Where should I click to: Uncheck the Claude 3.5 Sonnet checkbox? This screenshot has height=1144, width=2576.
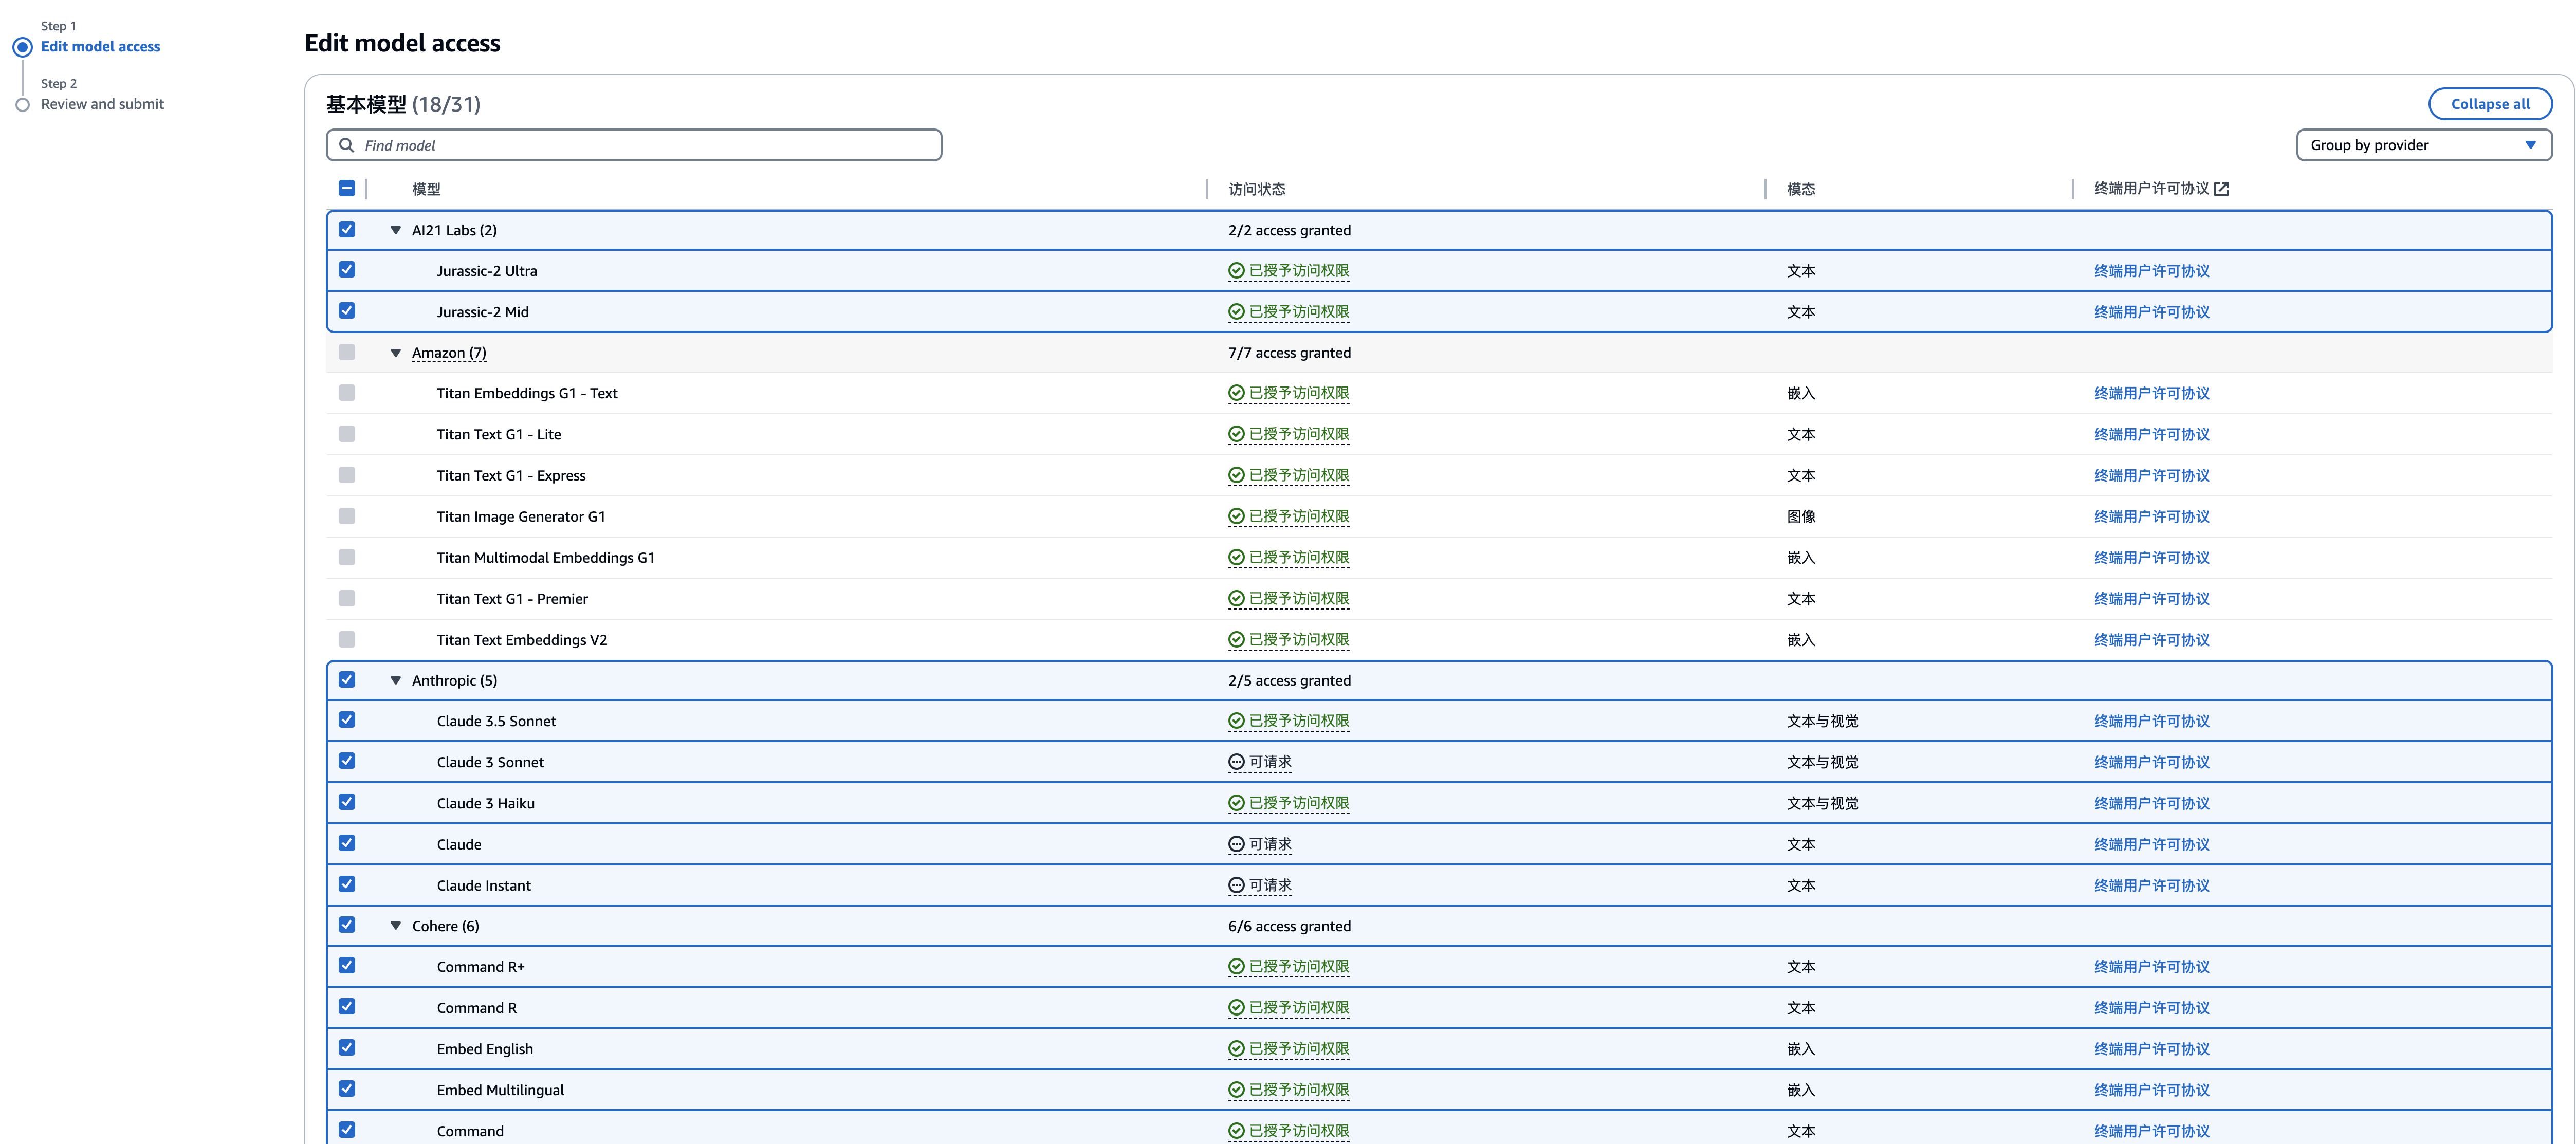coord(347,720)
